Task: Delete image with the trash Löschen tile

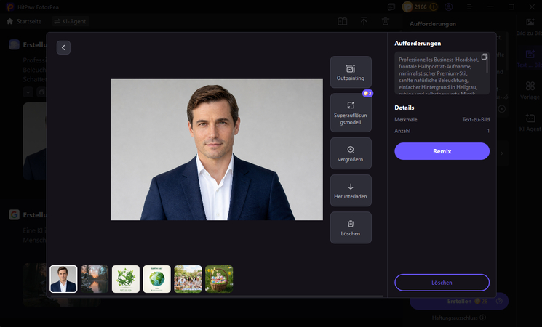Action: (x=351, y=227)
